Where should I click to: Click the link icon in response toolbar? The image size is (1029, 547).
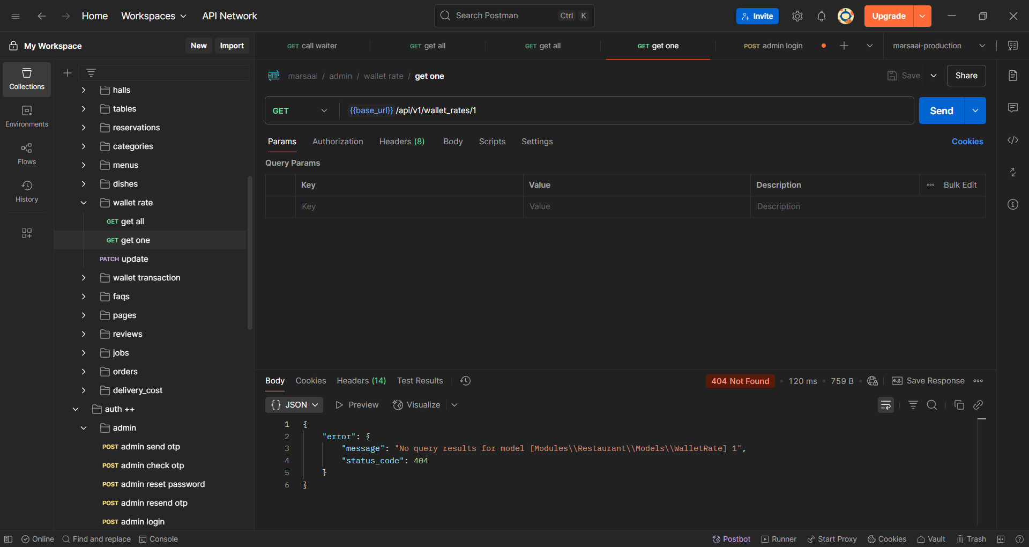tap(978, 405)
